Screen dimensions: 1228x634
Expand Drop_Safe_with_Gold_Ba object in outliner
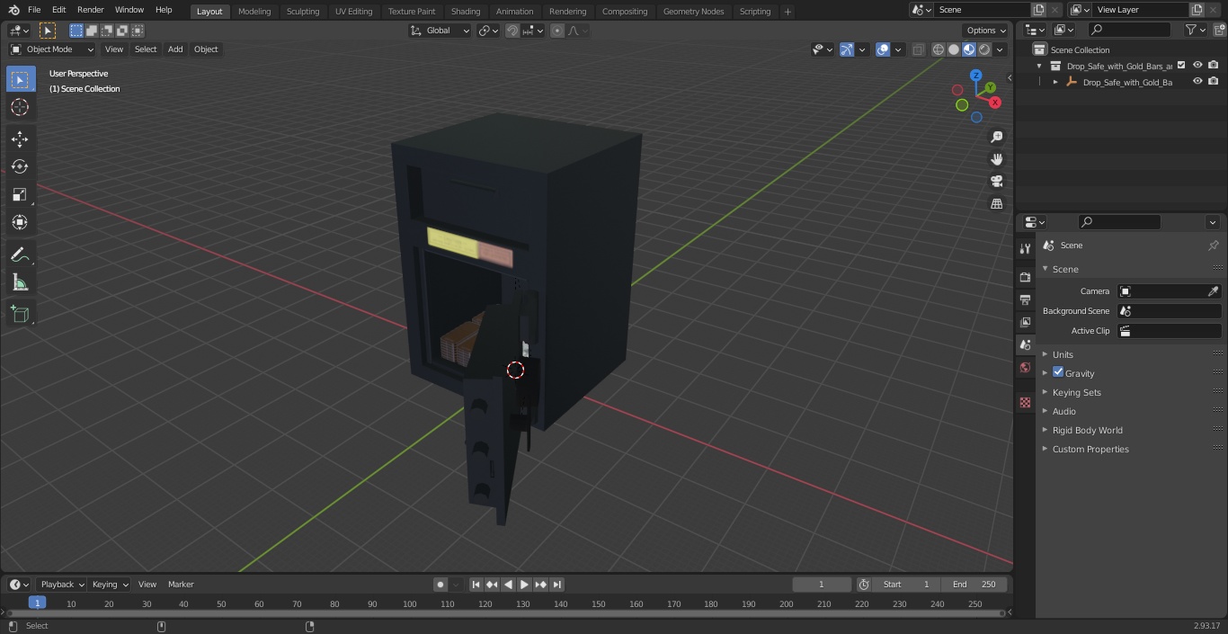click(x=1055, y=82)
